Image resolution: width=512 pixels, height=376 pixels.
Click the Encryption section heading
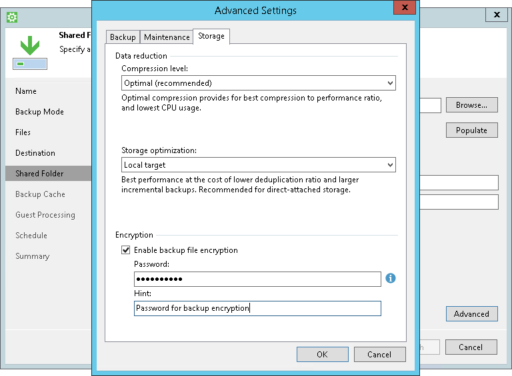(134, 235)
